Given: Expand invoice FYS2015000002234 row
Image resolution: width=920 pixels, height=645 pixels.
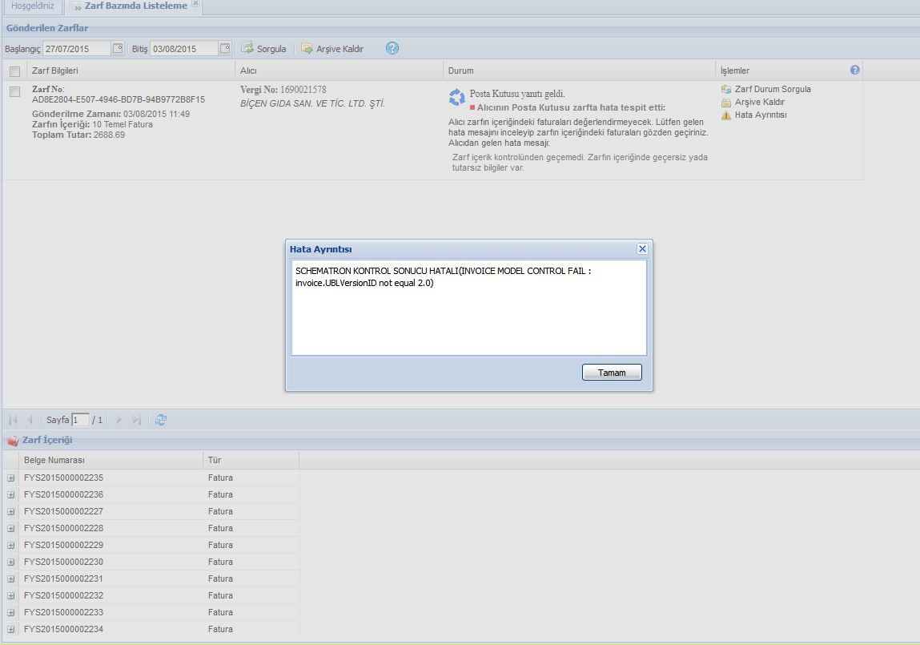Looking at the screenshot, I should [11, 630].
